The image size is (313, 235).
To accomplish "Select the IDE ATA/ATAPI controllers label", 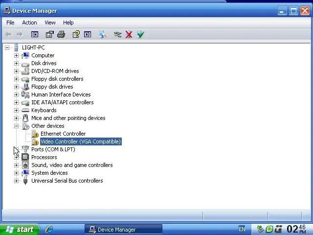I will (x=63, y=102).
